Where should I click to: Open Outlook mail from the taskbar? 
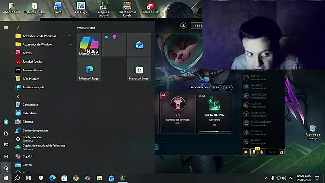pos(111,178)
